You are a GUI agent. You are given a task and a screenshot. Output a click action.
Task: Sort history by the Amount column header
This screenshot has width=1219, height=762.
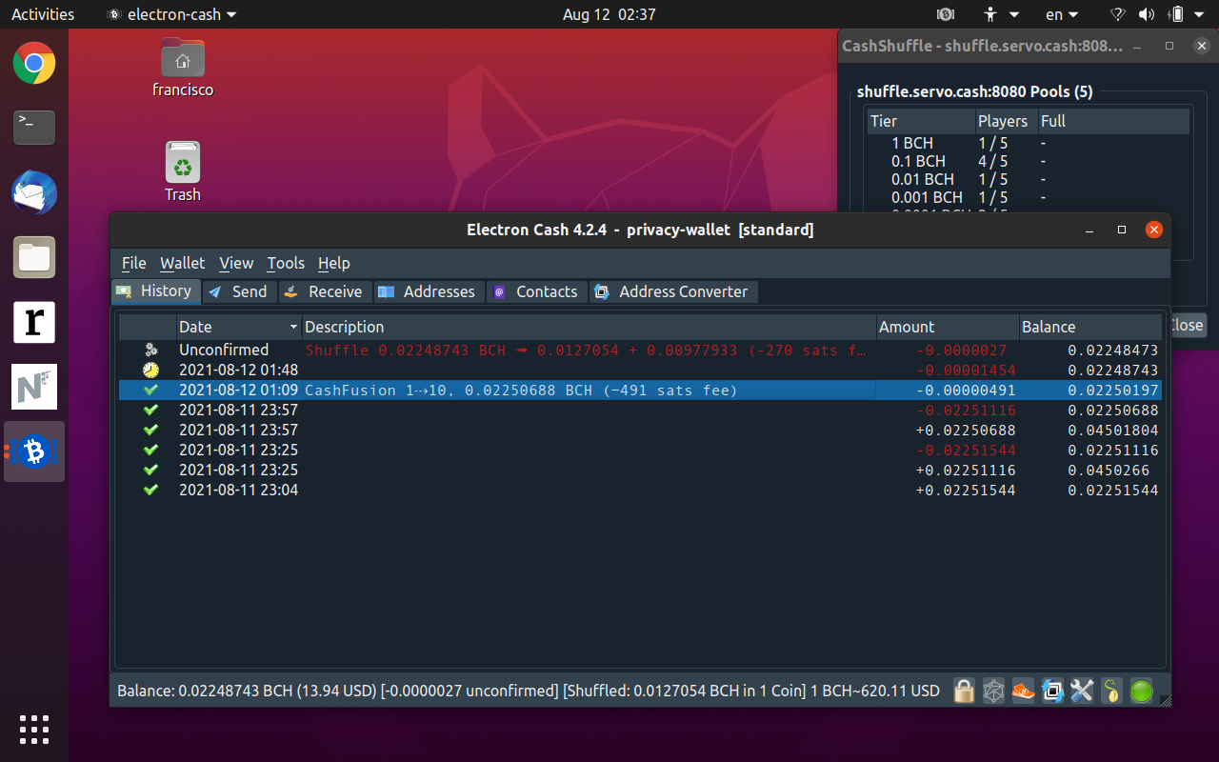point(948,327)
